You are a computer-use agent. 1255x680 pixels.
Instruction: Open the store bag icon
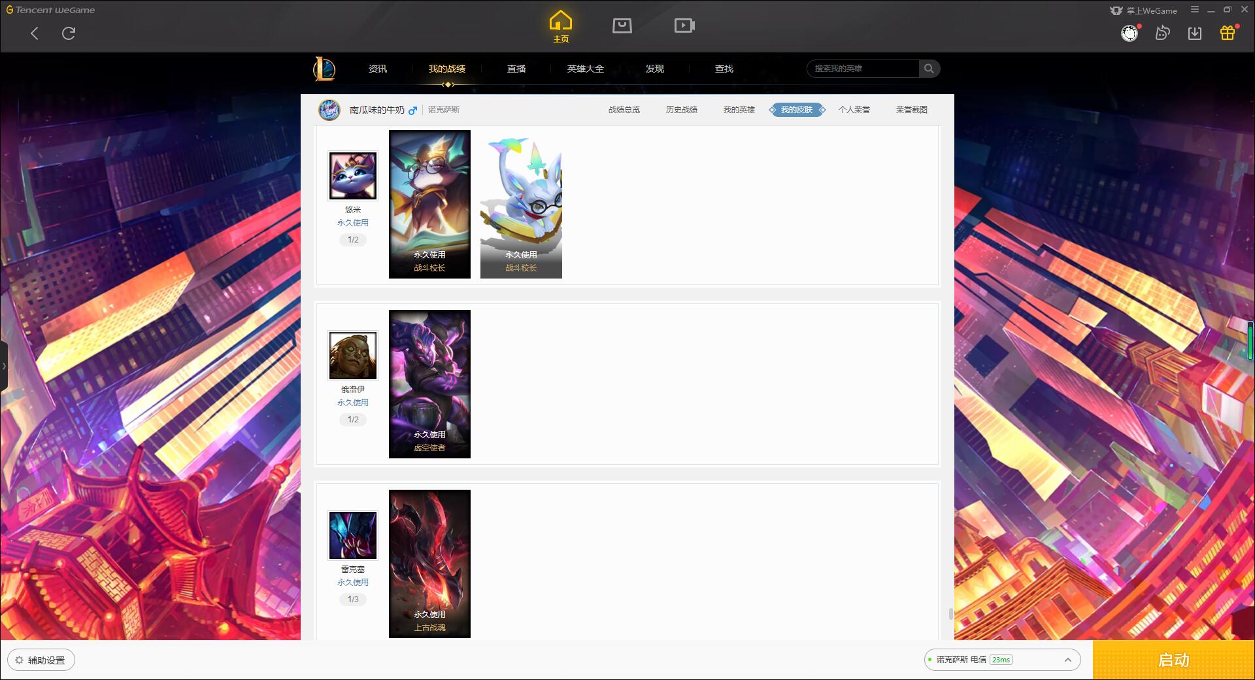(622, 26)
